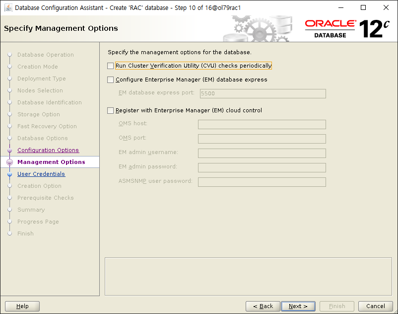Click Deployment Type step in sidebar
Viewport: 398px width, 314px height.
pos(42,78)
